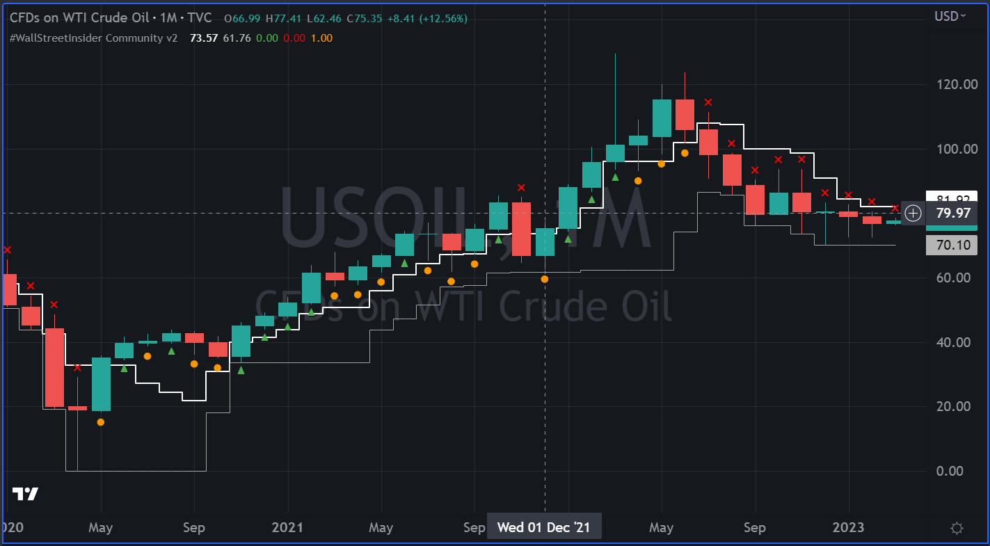This screenshot has width=990, height=546.
Task: Click the 2021 time axis label
Action: click(x=287, y=527)
